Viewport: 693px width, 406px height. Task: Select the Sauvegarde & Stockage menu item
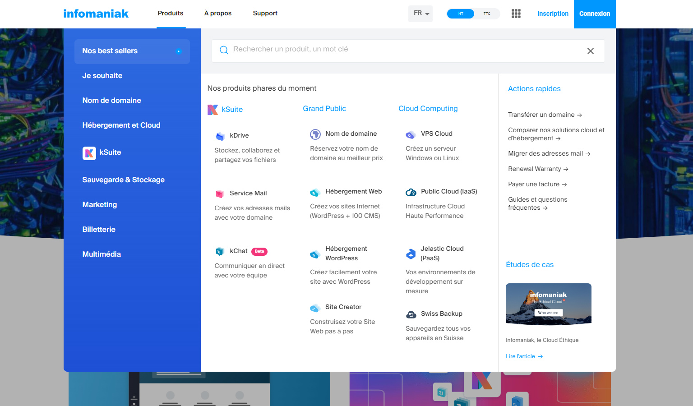(123, 180)
